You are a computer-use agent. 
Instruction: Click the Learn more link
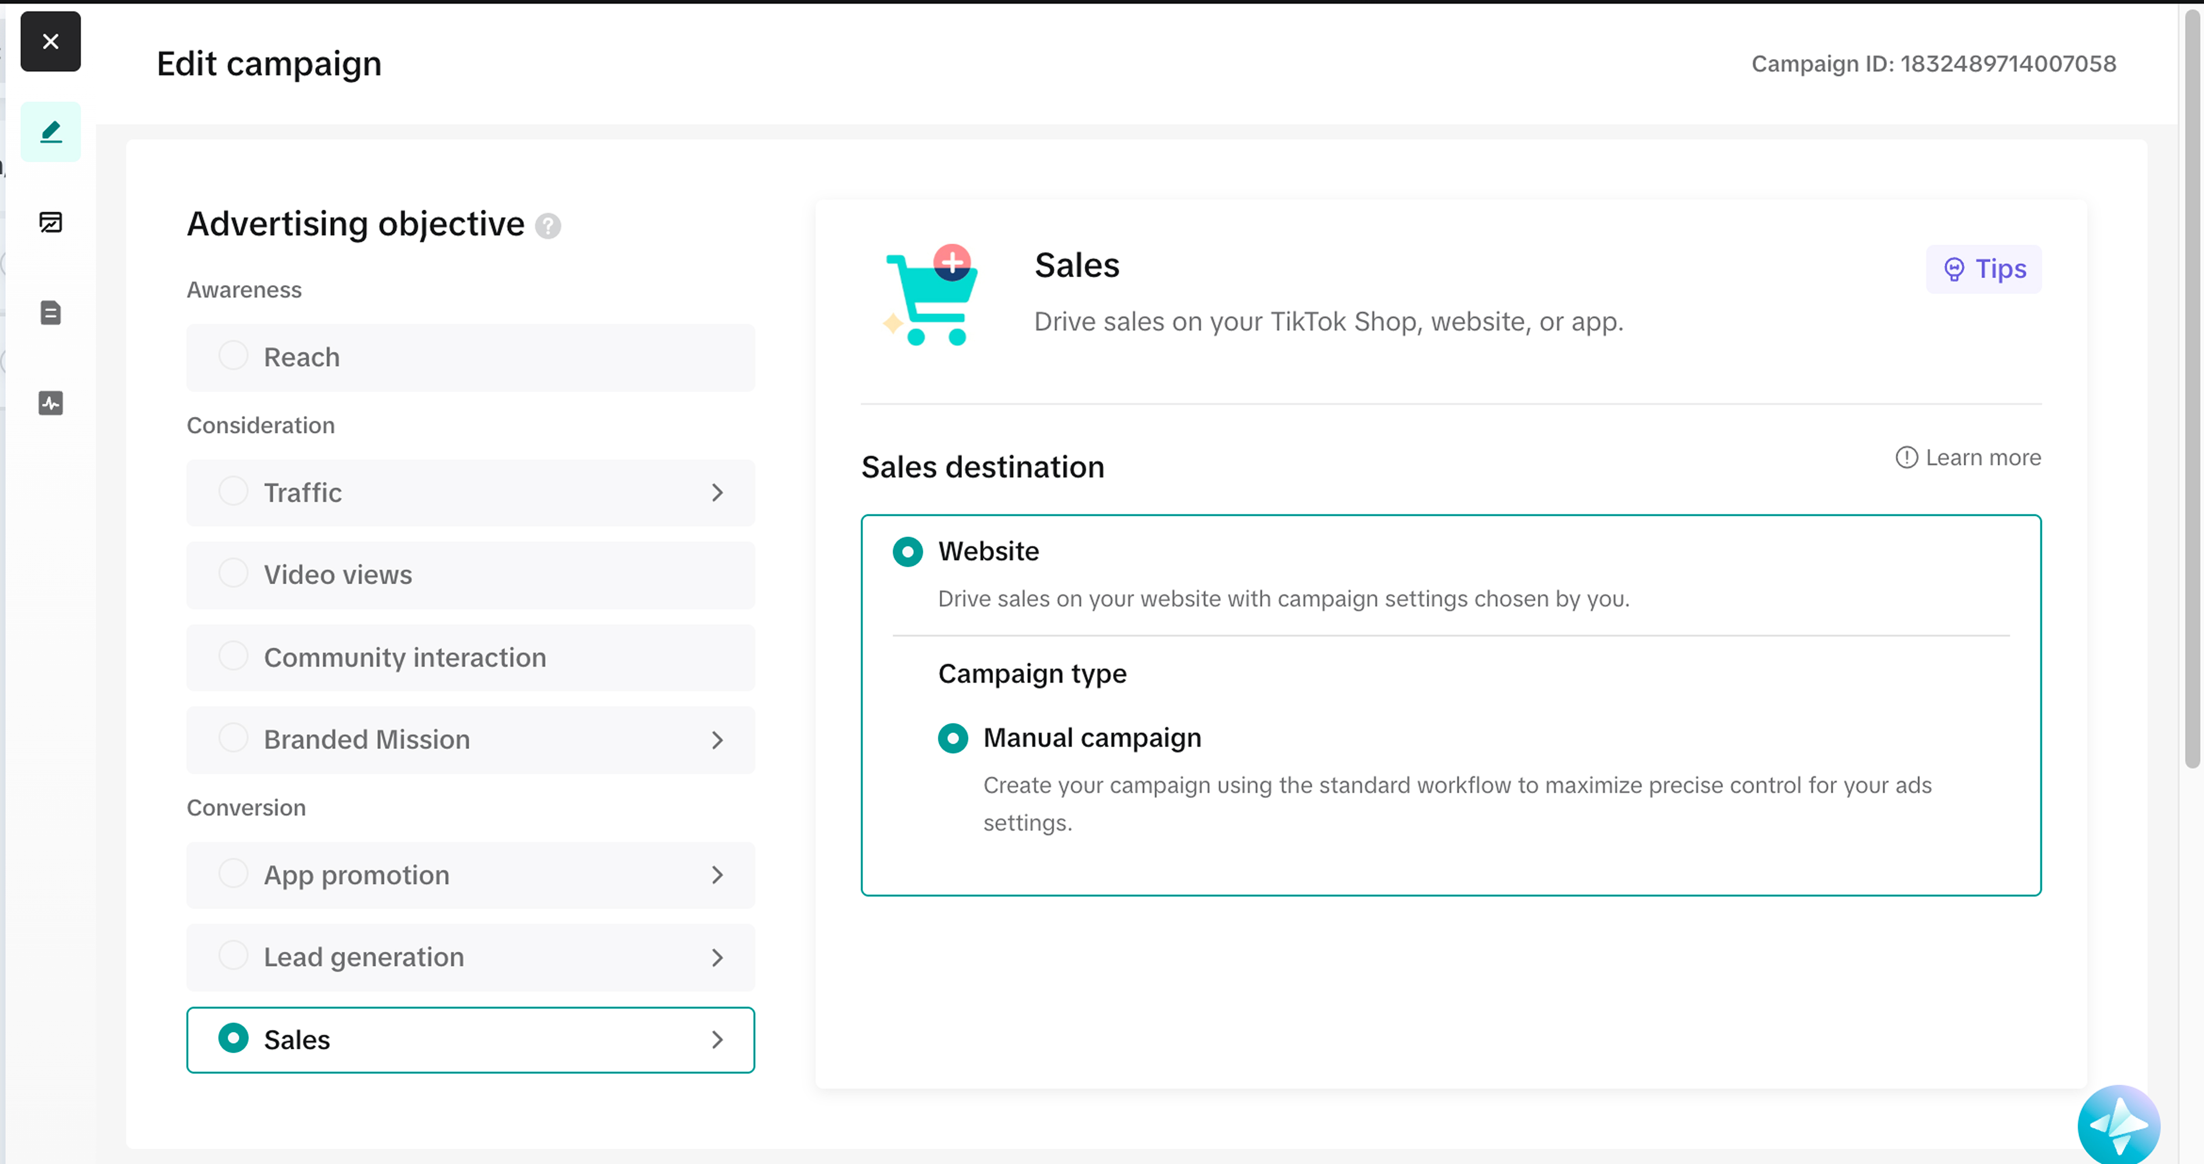pos(1982,458)
